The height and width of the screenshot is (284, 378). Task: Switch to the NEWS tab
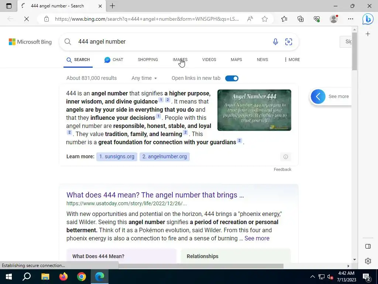pyautogui.click(x=262, y=60)
